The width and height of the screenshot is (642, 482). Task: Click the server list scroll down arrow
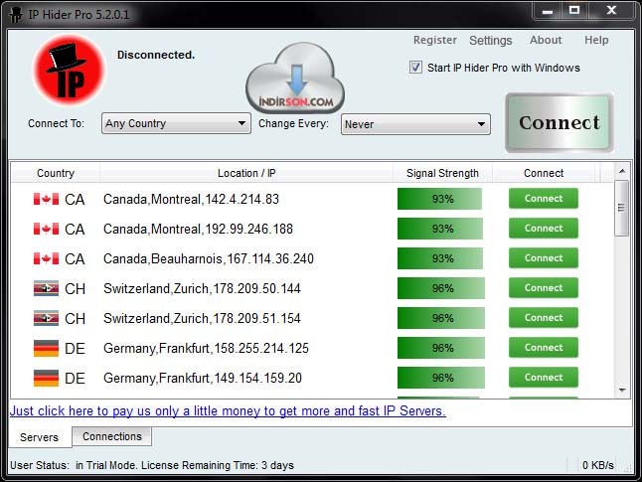[622, 391]
